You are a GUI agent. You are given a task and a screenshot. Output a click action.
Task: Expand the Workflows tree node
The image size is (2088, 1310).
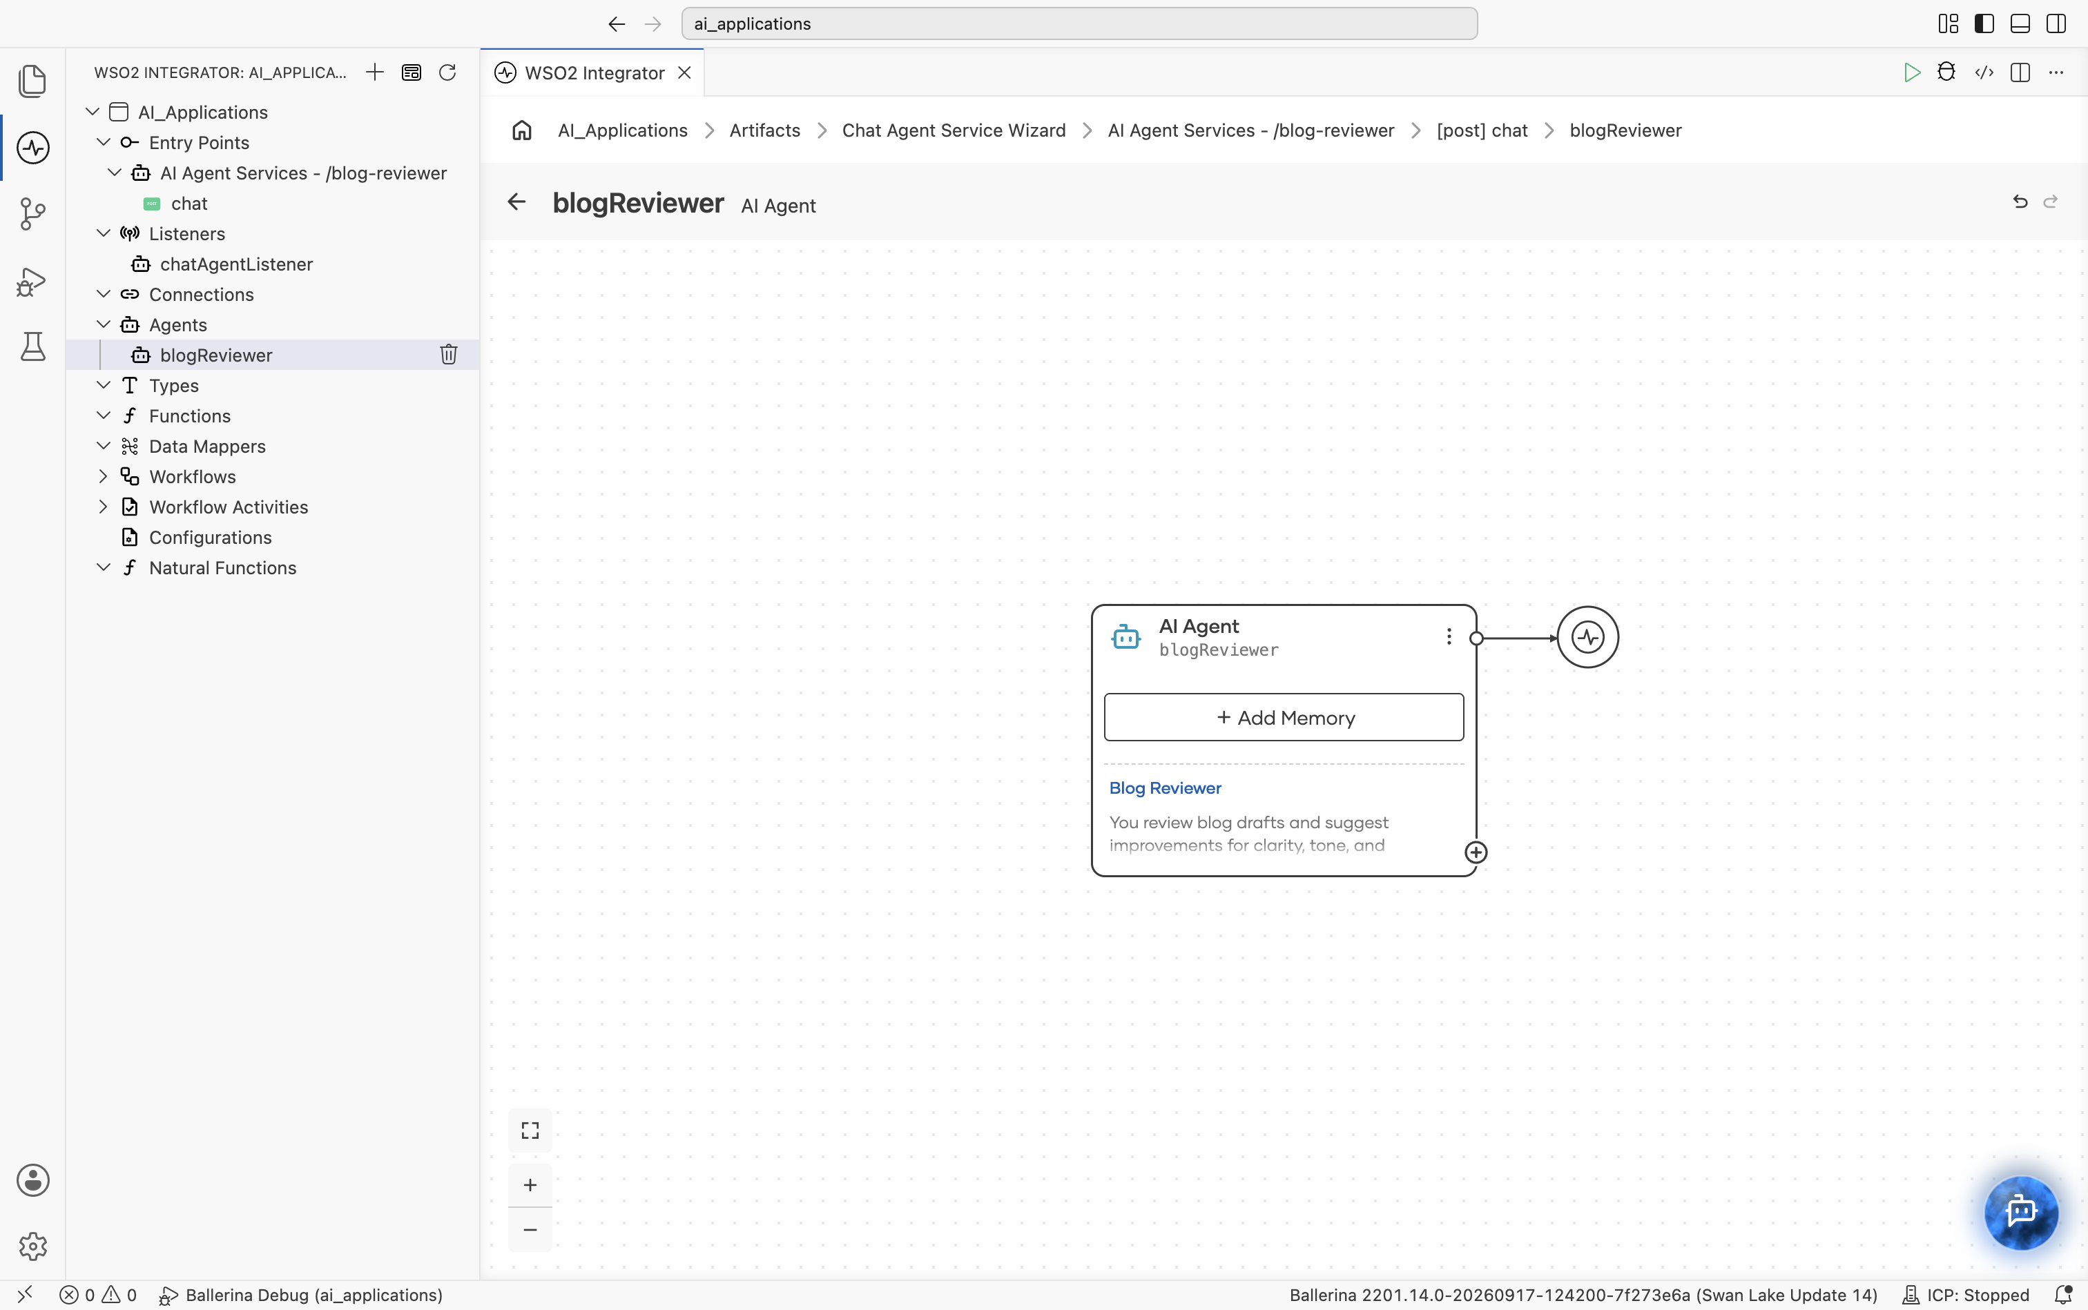click(103, 476)
